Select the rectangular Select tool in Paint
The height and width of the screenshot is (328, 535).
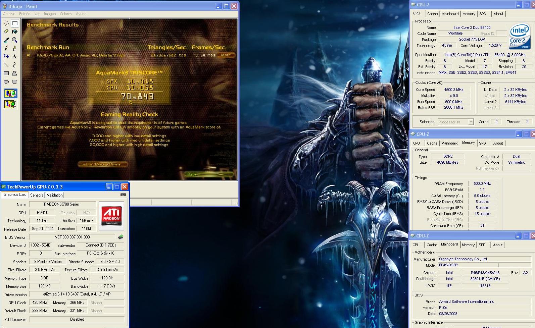click(x=15, y=23)
